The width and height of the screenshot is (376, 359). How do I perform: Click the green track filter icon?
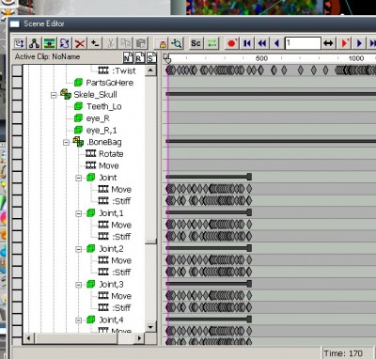49,43
